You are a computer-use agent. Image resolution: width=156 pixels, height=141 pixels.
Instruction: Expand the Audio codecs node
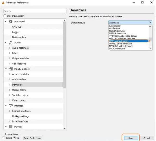(x=10, y=79)
